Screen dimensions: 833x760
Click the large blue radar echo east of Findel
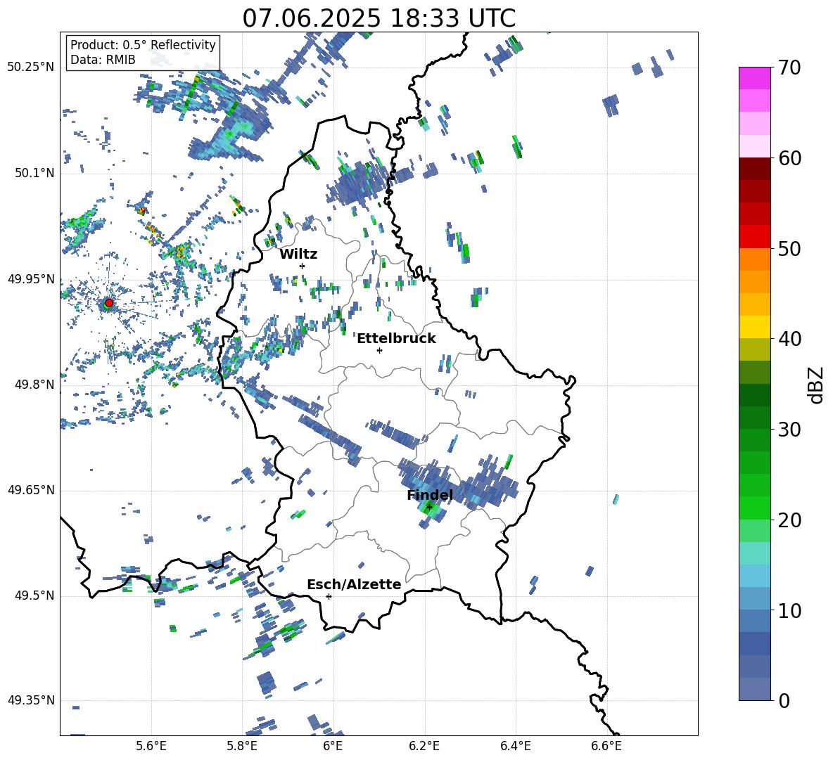(489, 484)
